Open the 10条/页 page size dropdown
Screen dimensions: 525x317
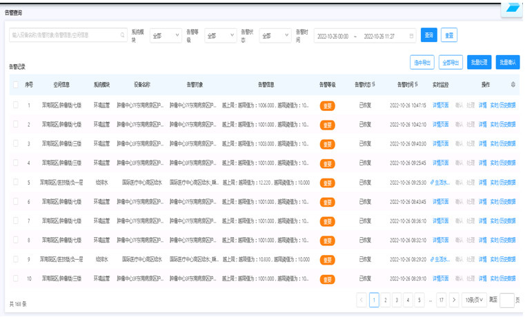click(474, 300)
